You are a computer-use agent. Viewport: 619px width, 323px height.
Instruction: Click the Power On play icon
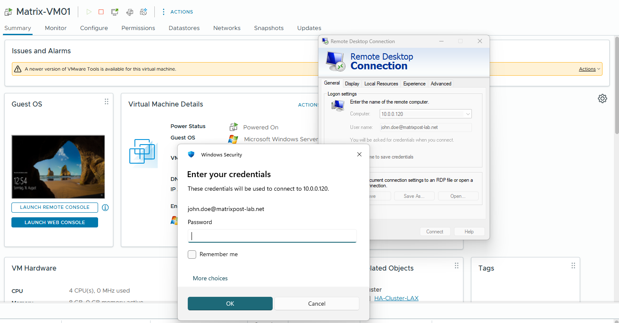89,12
